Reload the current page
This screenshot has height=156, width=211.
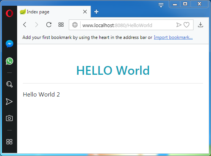(x=49, y=25)
